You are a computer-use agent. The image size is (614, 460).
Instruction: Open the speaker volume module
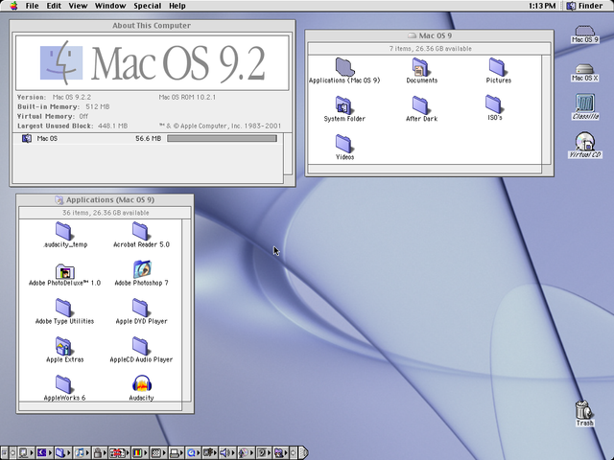tap(227, 452)
